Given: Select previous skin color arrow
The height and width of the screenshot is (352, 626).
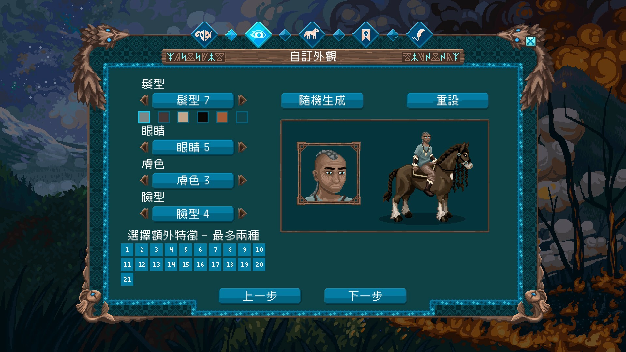Looking at the screenshot, I should [x=144, y=180].
